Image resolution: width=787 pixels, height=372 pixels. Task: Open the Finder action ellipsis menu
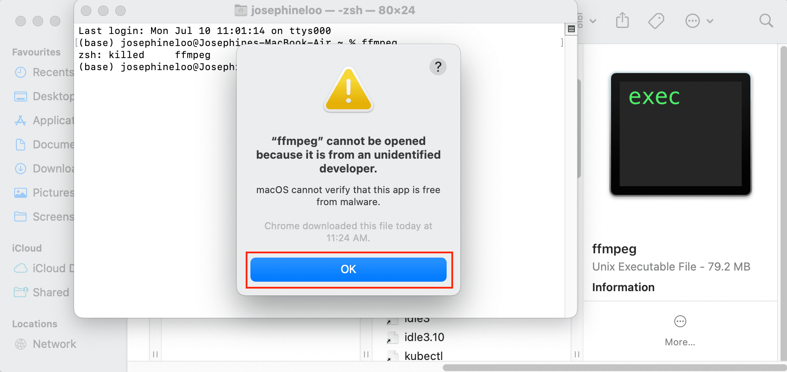[699, 21]
